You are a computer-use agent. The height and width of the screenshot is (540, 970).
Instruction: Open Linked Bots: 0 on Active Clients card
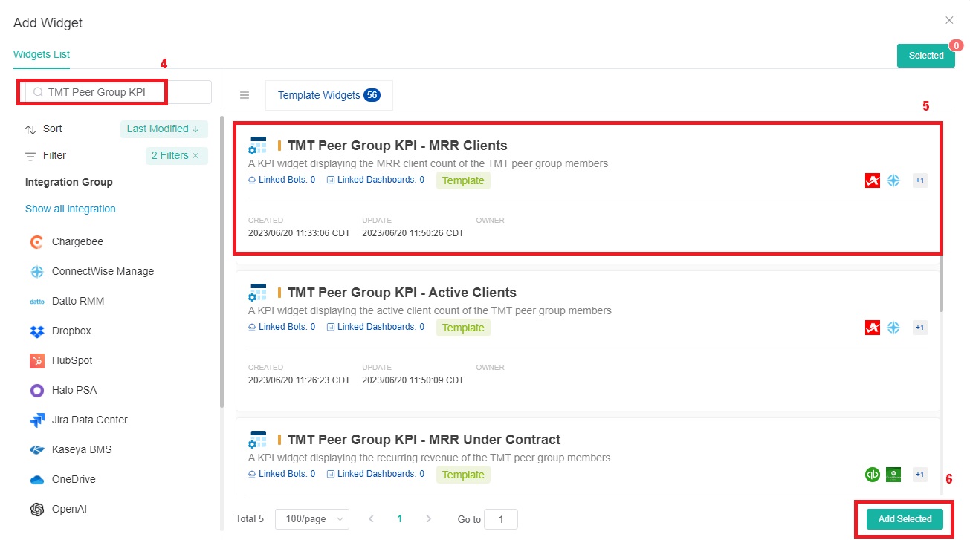tap(282, 327)
